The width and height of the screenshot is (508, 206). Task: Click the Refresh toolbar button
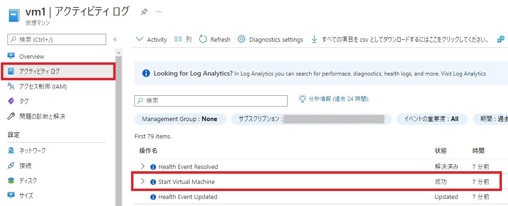point(215,39)
